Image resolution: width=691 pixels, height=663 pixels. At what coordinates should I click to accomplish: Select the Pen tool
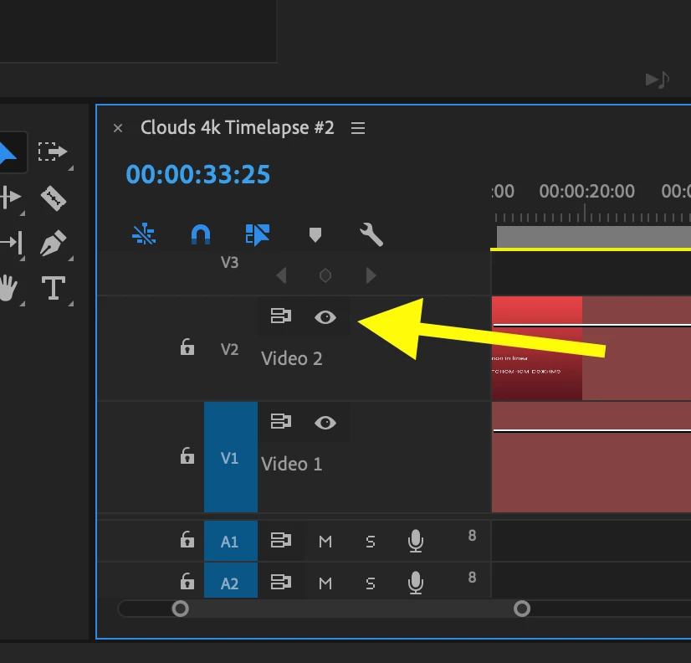(x=53, y=243)
